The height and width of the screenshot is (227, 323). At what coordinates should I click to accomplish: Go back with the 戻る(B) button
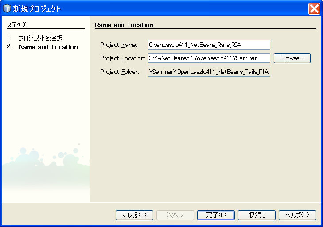pos(134,215)
